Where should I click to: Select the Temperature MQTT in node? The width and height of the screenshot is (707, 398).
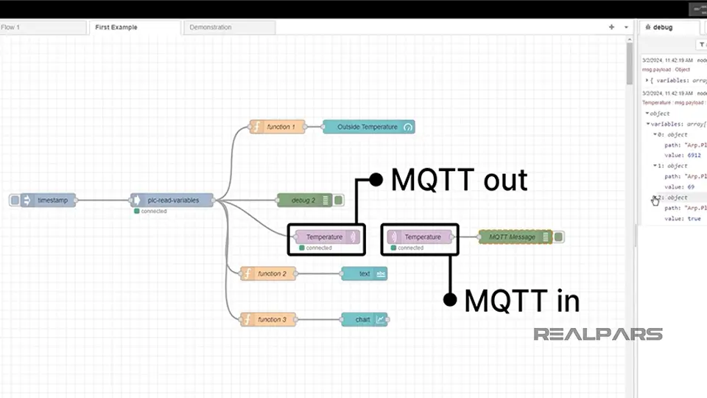point(420,237)
